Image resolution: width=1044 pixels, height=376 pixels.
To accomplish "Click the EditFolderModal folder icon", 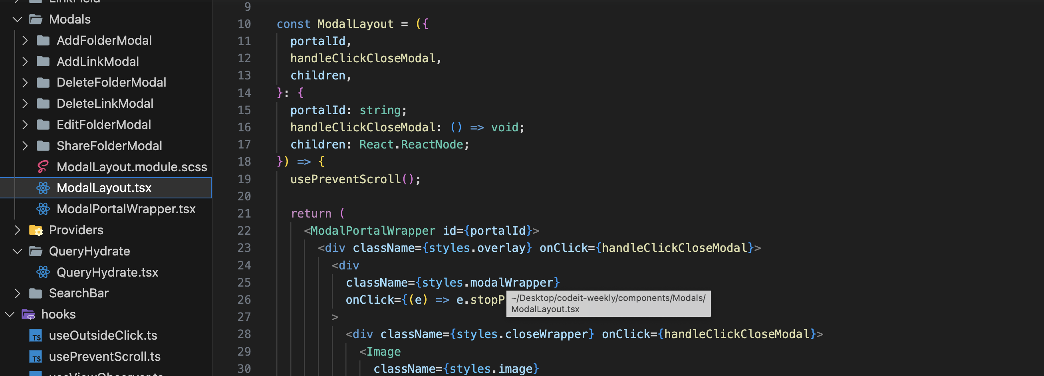I will click(x=43, y=125).
